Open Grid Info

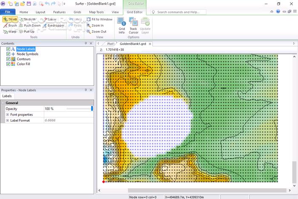121,26
